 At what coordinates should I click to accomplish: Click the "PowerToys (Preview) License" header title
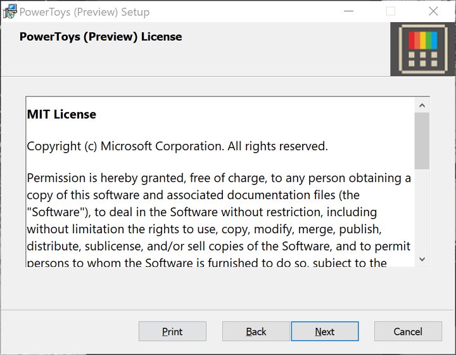pyautogui.click(x=101, y=37)
